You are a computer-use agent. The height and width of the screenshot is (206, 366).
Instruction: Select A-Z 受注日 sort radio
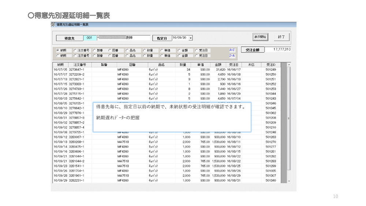[196, 50]
